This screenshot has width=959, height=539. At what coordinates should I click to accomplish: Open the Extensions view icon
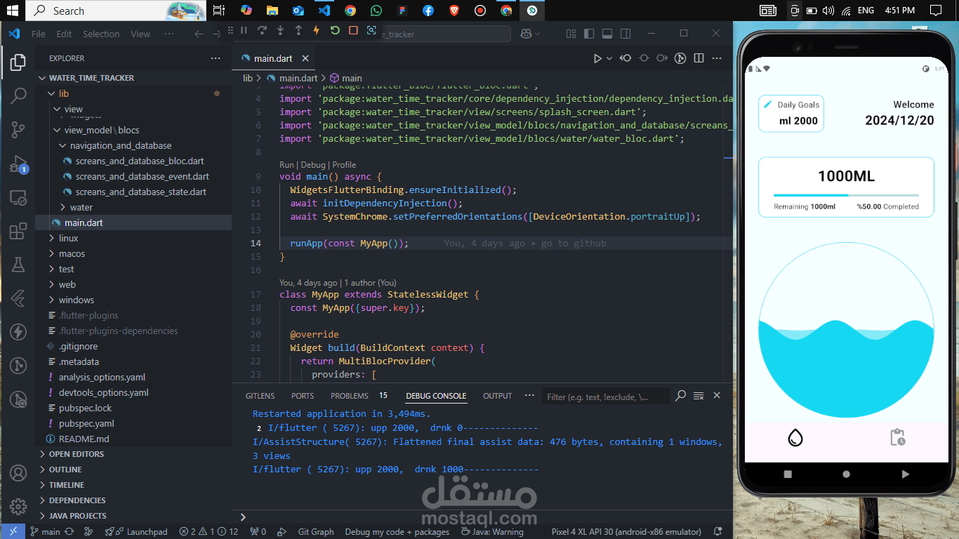[x=18, y=231]
